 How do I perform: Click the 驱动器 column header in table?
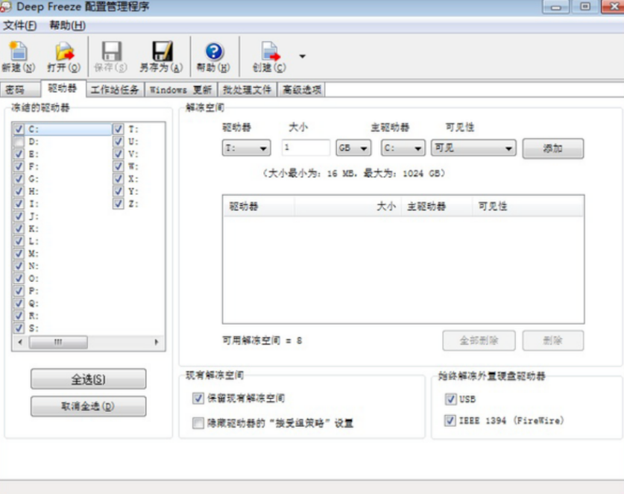(x=259, y=207)
